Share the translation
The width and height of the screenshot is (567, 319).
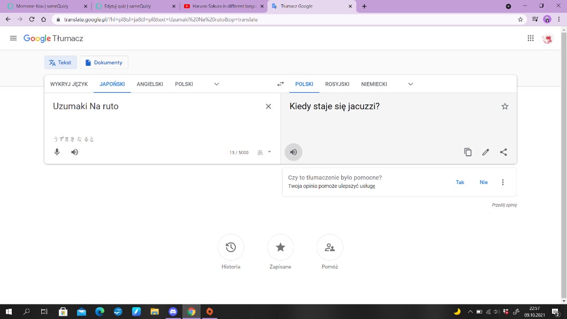(503, 152)
